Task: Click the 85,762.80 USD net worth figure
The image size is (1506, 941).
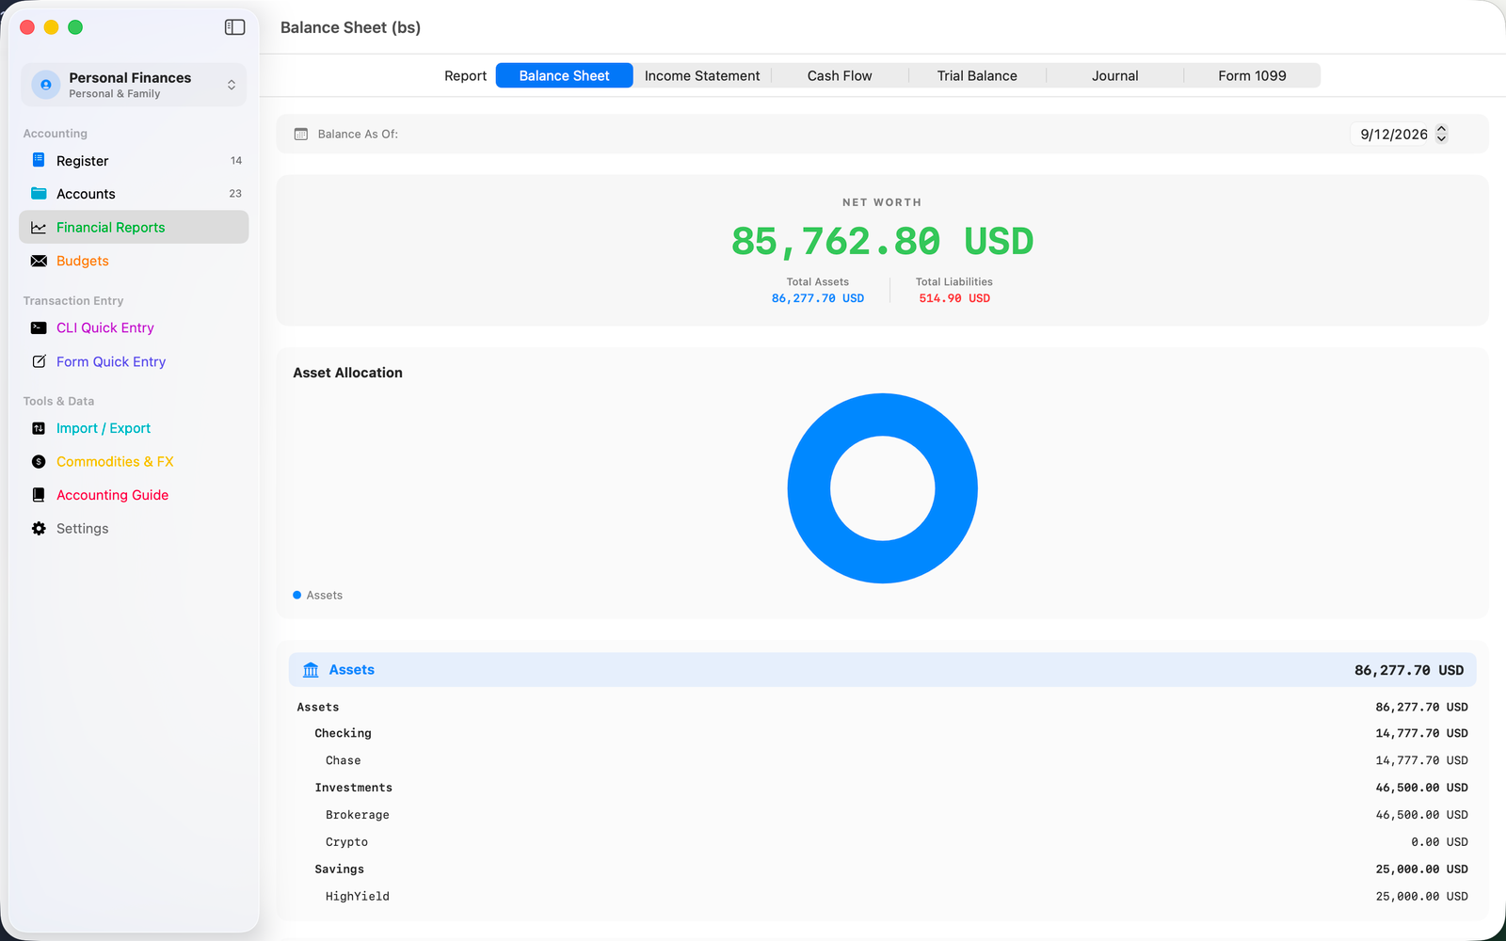Action: pyautogui.click(x=882, y=242)
